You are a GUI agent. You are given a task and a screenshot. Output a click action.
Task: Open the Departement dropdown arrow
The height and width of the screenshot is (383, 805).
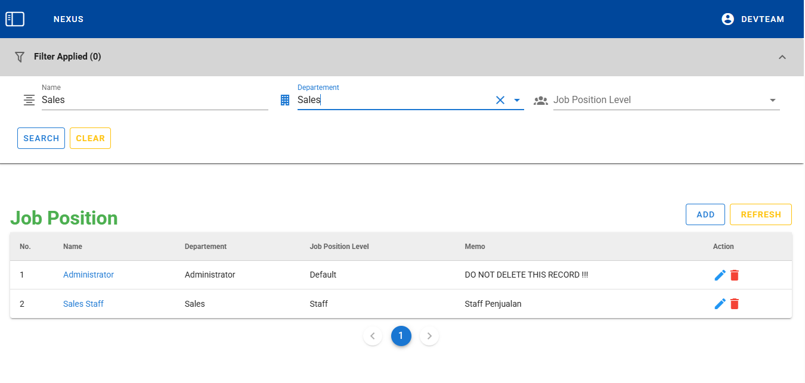517,100
